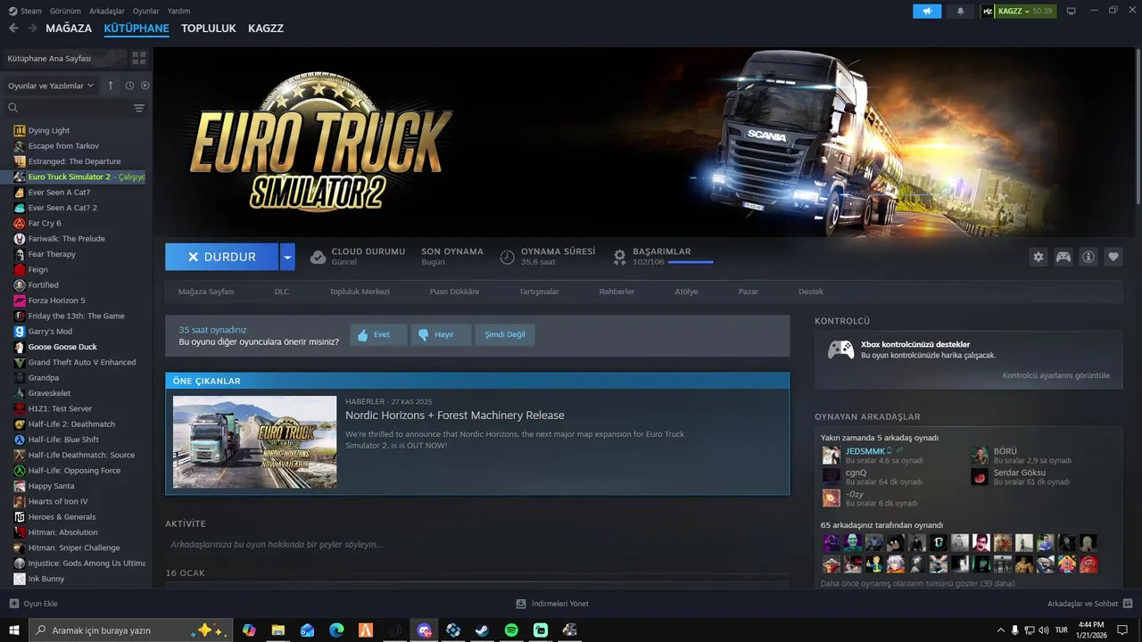Open Puan Dükkânı tab
The width and height of the screenshot is (1142, 642).
coord(454,292)
